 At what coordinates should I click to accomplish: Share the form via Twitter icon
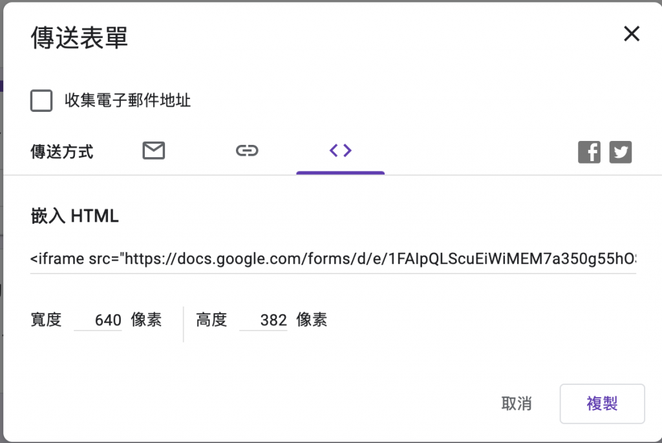tap(621, 152)
